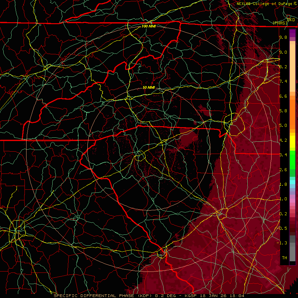The width and height of the screenshot is (298, 298).
Task: Click the 9.8 value on color scale
Action: pyautogui.click(x=283, y=37)
